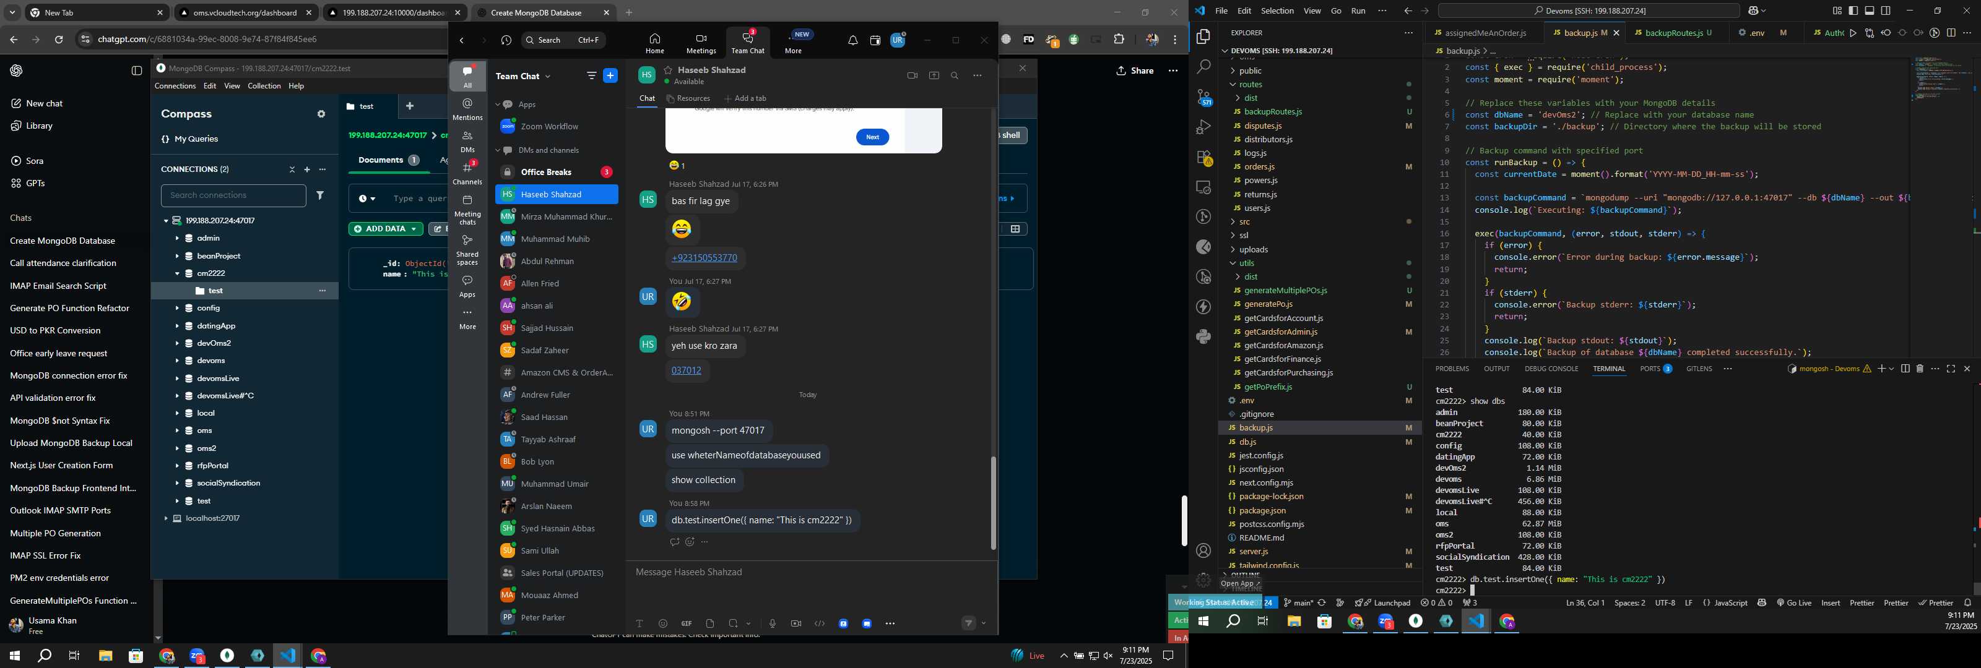Open Zoom history clock icon
The width and height of the screenshot is (1981, 668).
(506, 41)
